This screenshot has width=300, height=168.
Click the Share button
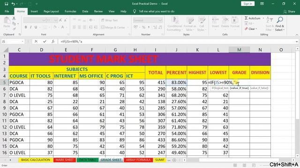click(x=289, y=12)
